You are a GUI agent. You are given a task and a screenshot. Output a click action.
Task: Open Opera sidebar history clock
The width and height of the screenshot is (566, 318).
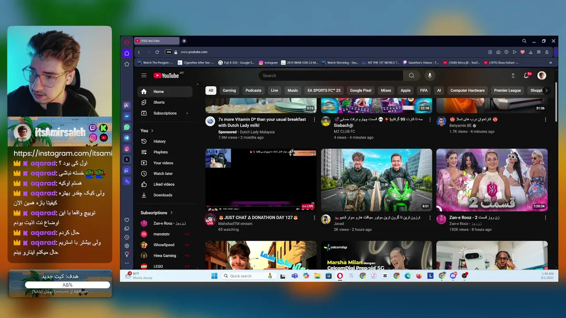[127, 237]
